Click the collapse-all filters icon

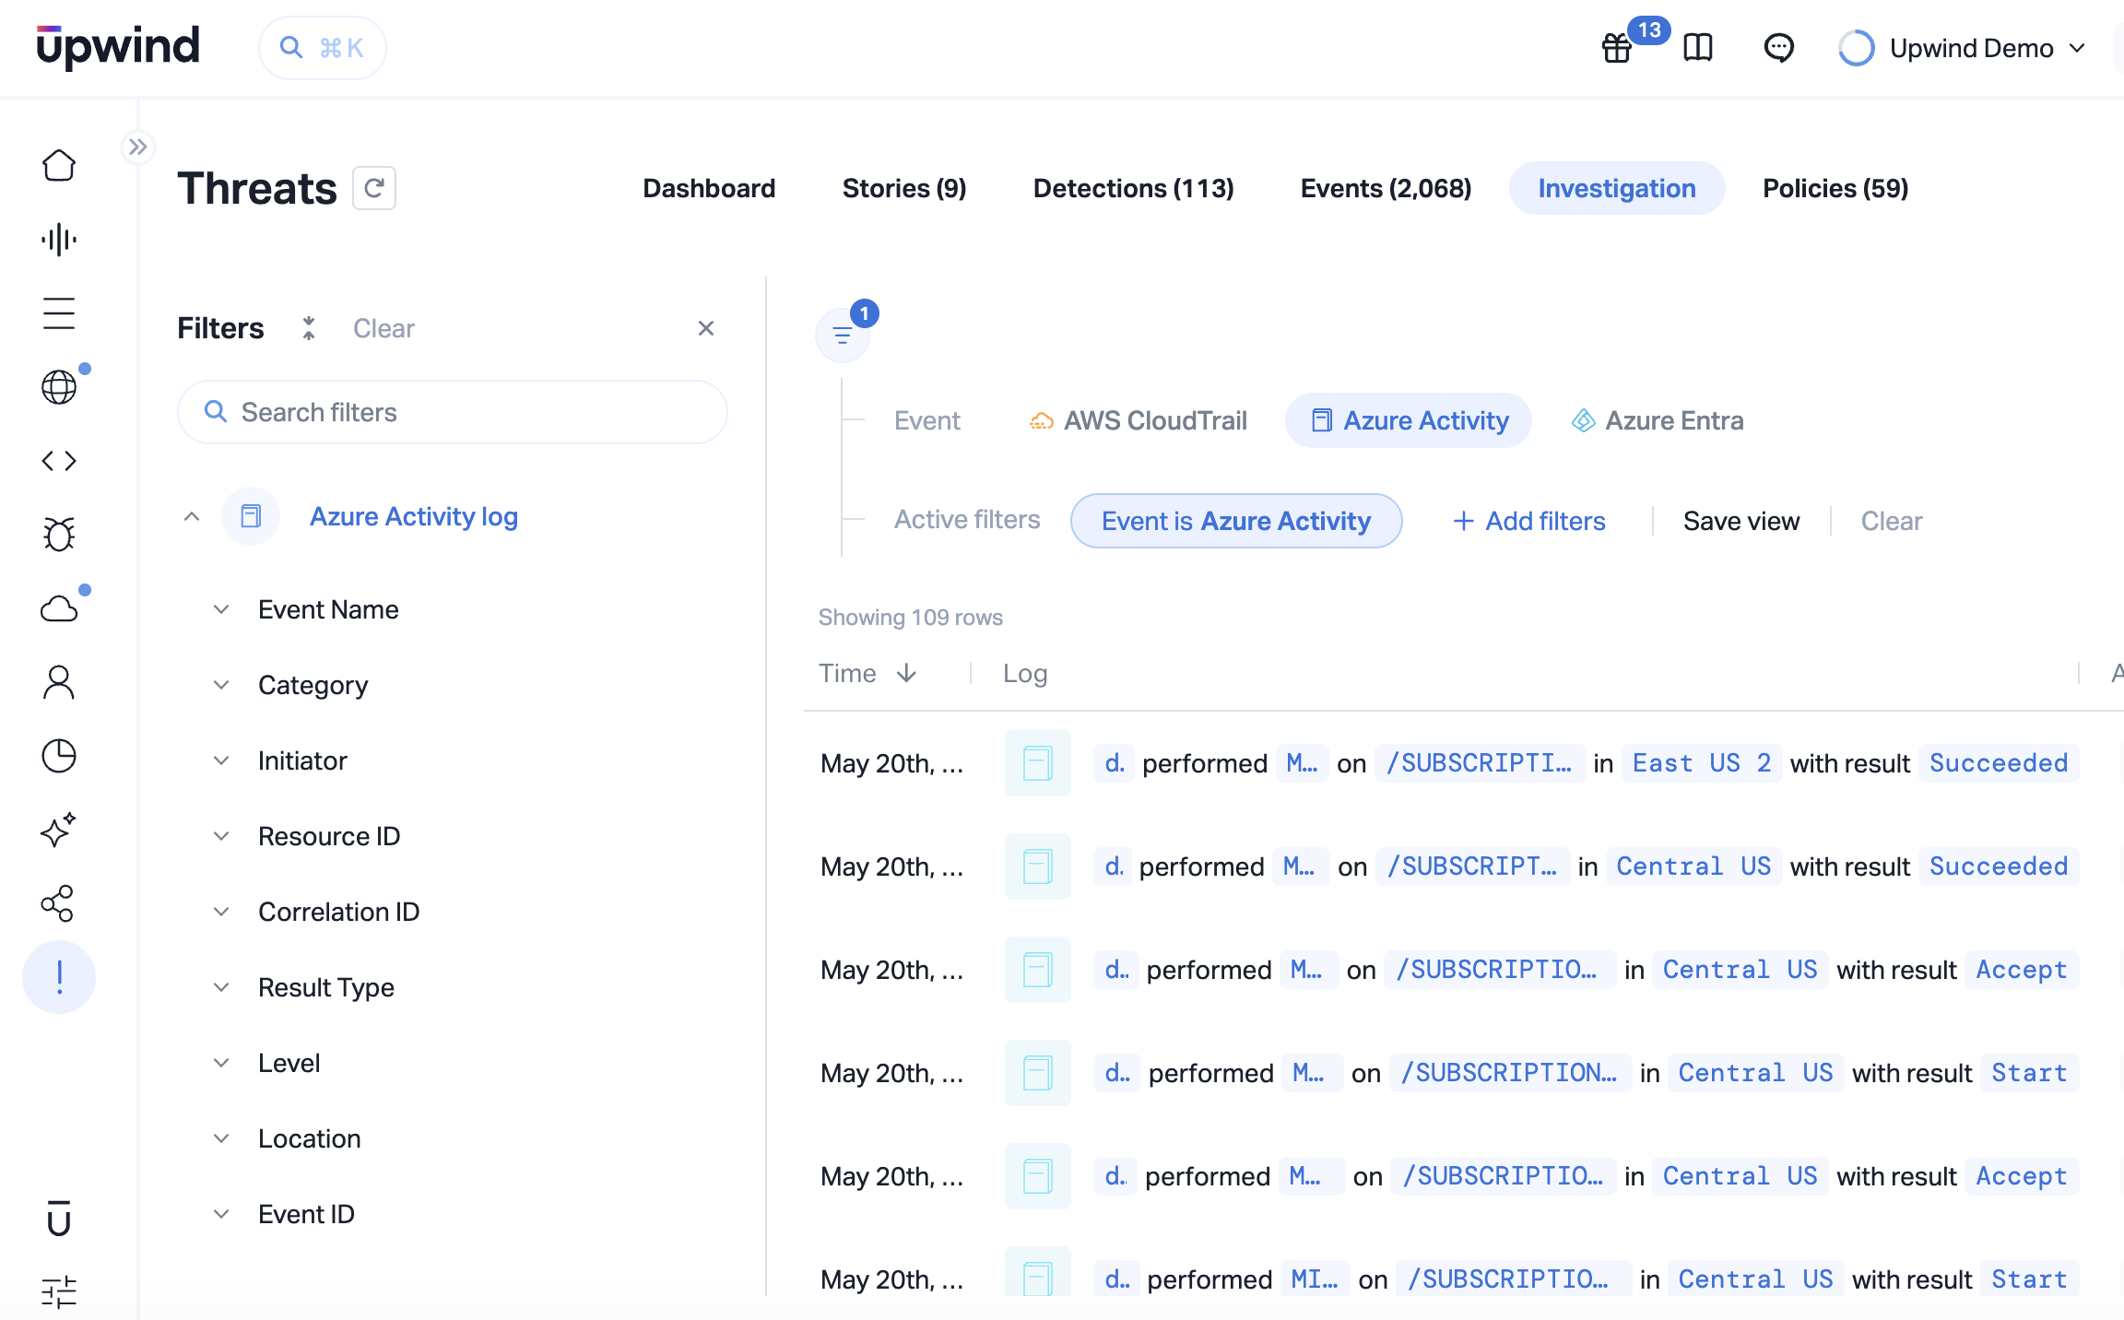(309, 328)
